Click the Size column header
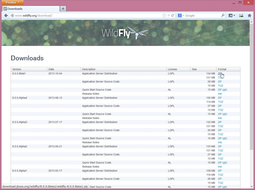Image resolution: width=255 pixels, height=190 pixels. coord(203,69)
